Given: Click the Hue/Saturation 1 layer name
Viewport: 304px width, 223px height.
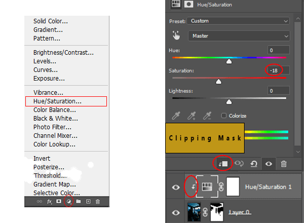Looking at the screenshot, I should (269, 187).
